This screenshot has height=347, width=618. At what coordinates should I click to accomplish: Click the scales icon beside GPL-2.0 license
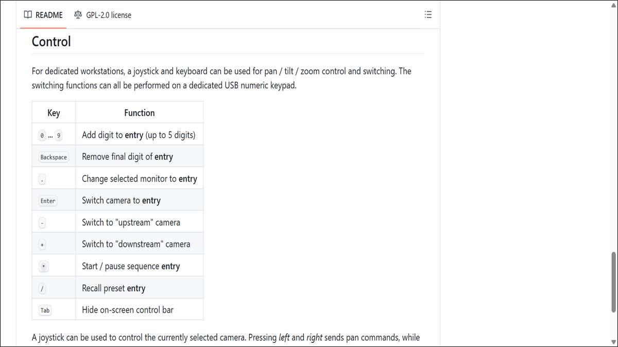[78, 15]
